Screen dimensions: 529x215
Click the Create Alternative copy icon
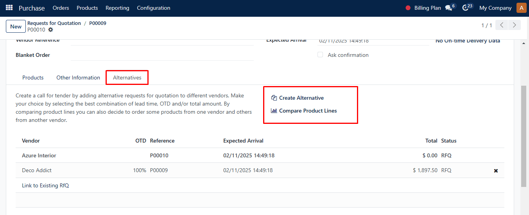(274, 98)
